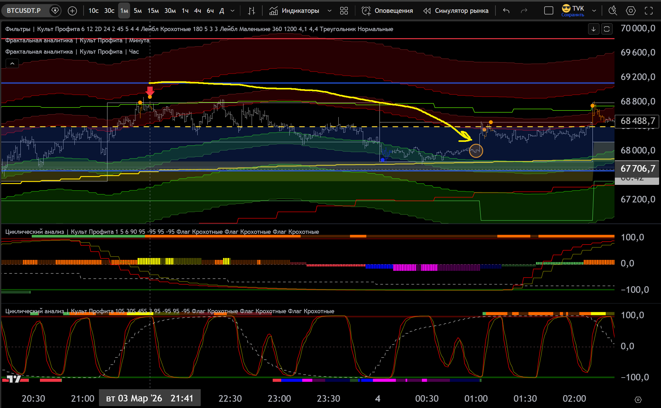Open chart settings hexagon icon
This screenshot has width=661, height=408.
[631, 11]
